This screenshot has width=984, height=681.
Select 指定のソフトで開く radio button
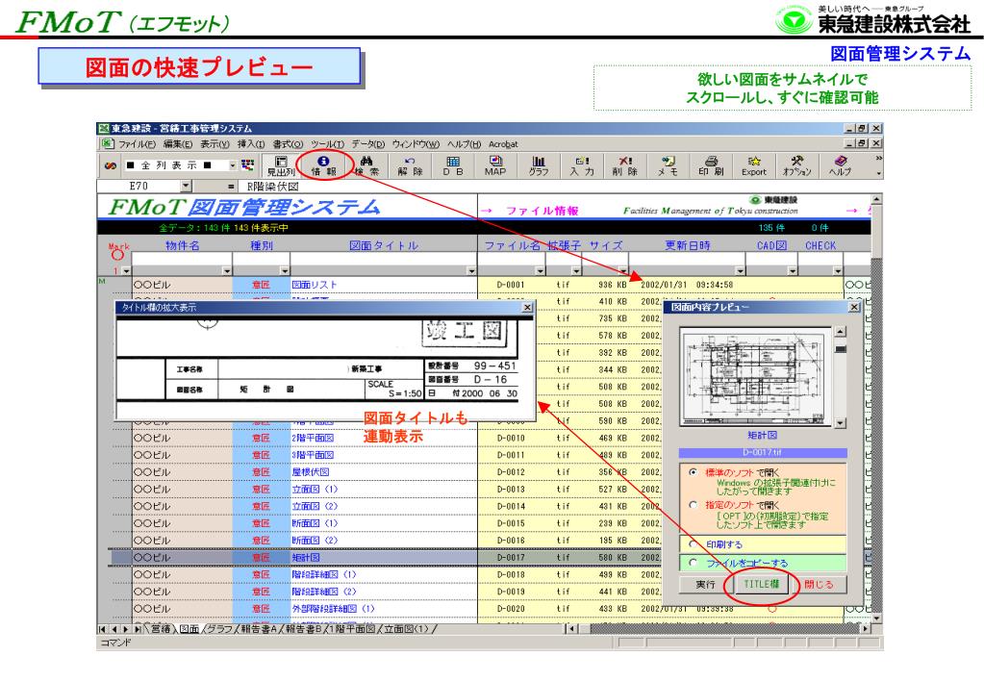pyautogui.click(x=693, y=505)
